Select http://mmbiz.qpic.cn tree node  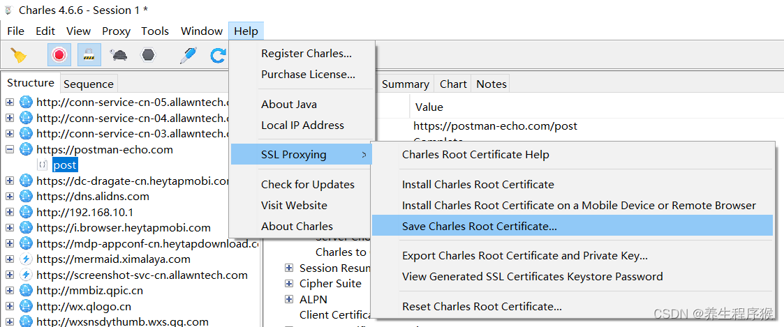89,291
